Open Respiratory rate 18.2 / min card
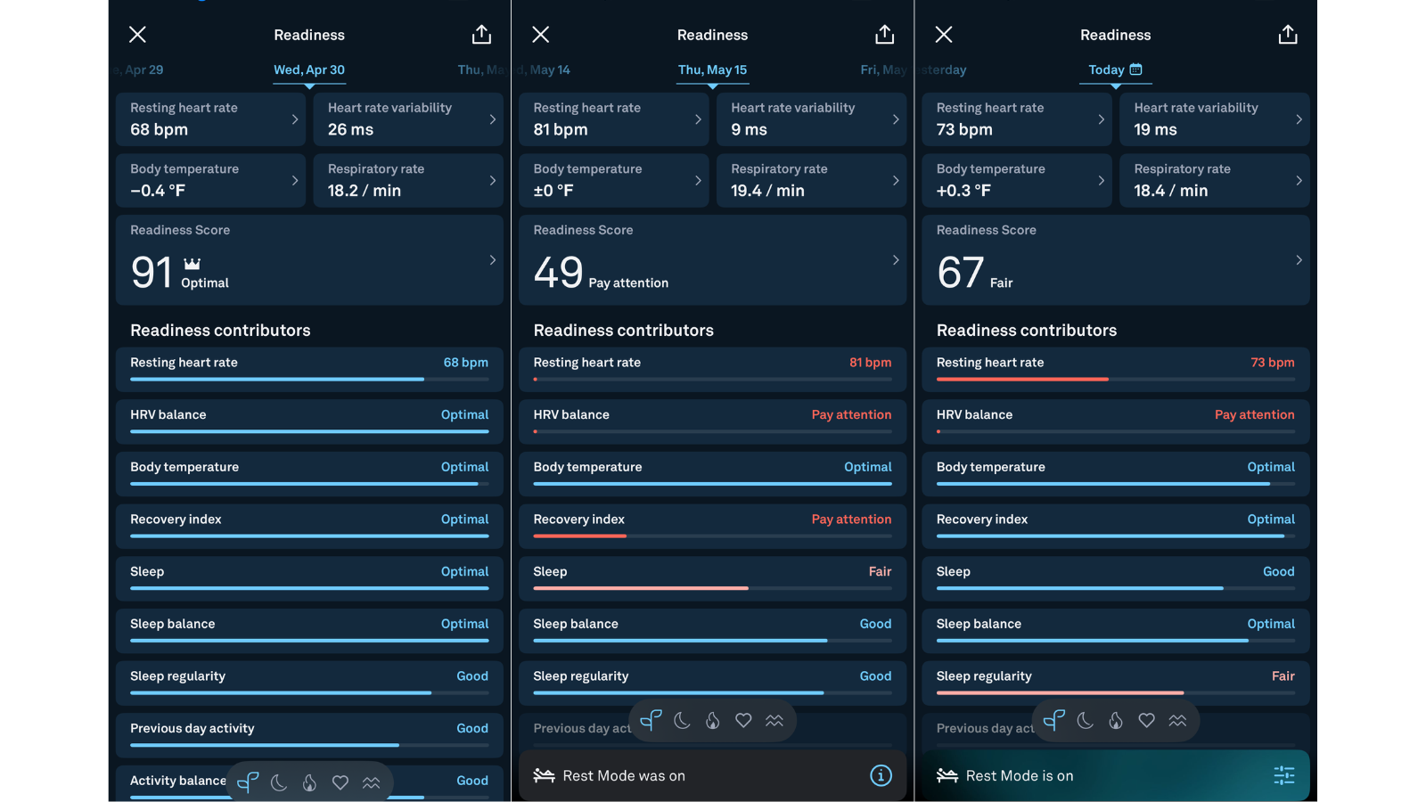This screenshot has width=1426, height=802. pos(408,180)
